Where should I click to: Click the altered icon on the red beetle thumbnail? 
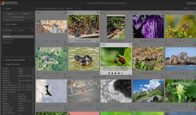(130, 45)
